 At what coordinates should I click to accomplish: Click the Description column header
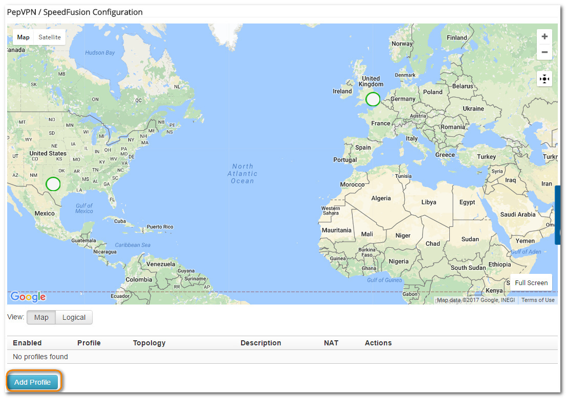(260, 343)
